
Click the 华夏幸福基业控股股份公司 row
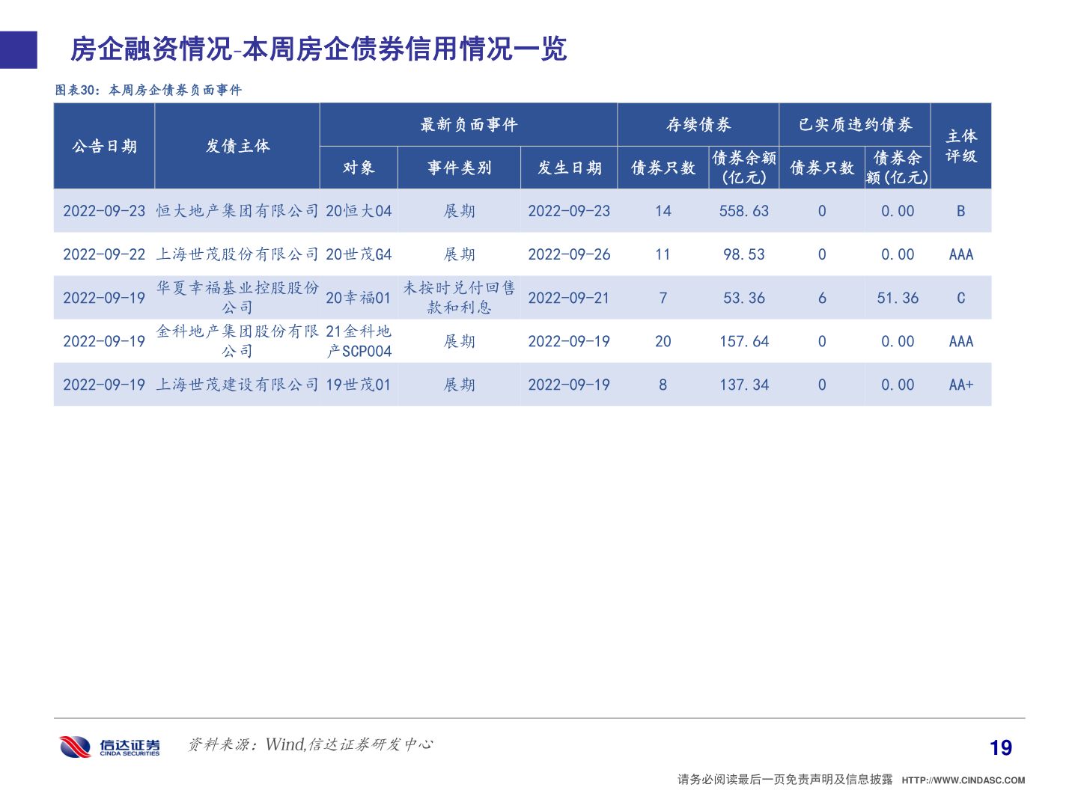click(238, 297)
